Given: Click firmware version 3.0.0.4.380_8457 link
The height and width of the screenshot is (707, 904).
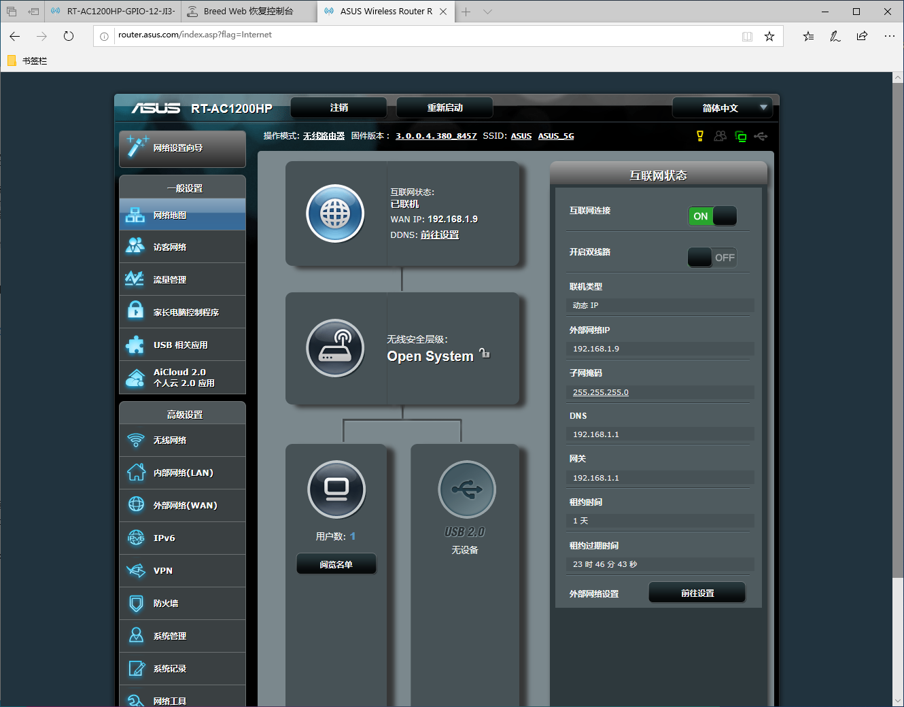Looking at the screenshot, I should pyautogui.click(x=436, y=136).
